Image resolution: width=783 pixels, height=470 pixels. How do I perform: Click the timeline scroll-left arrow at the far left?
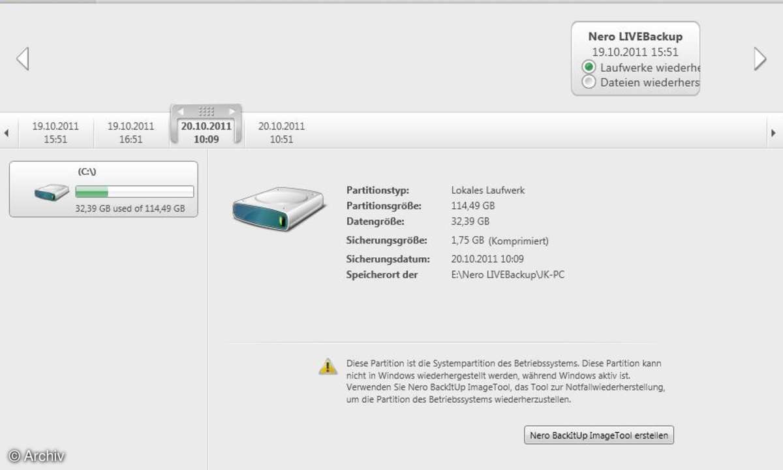pyautogui.click(x=7, y=133)
